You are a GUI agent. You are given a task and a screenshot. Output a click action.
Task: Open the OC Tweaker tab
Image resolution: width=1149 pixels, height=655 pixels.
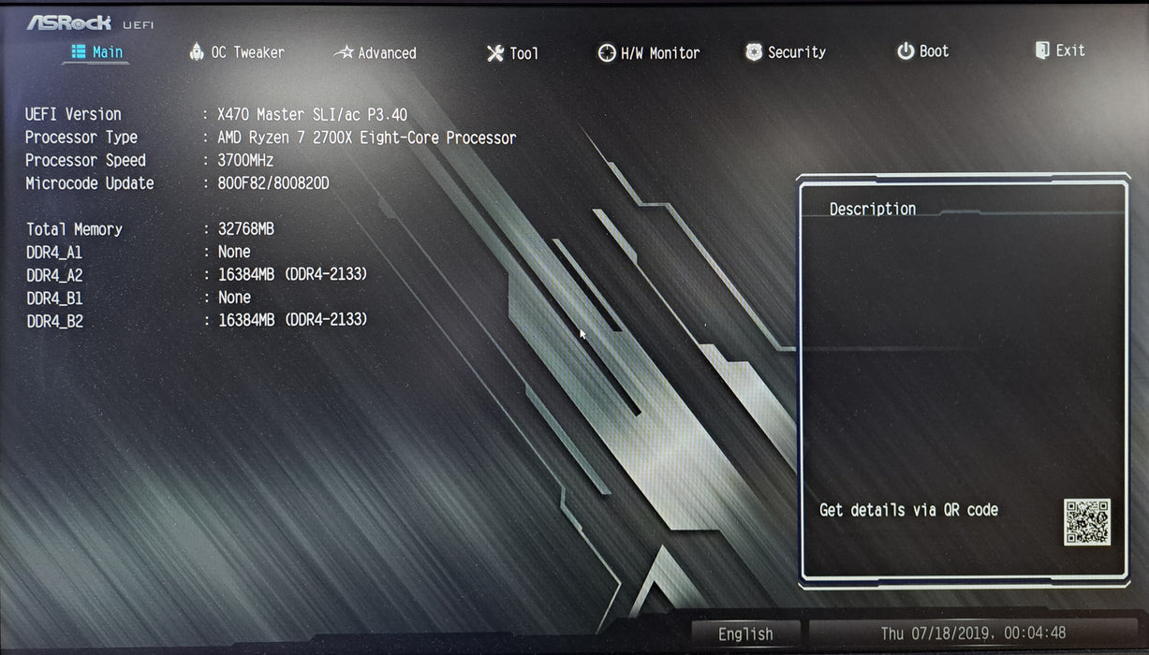point(237,52)
